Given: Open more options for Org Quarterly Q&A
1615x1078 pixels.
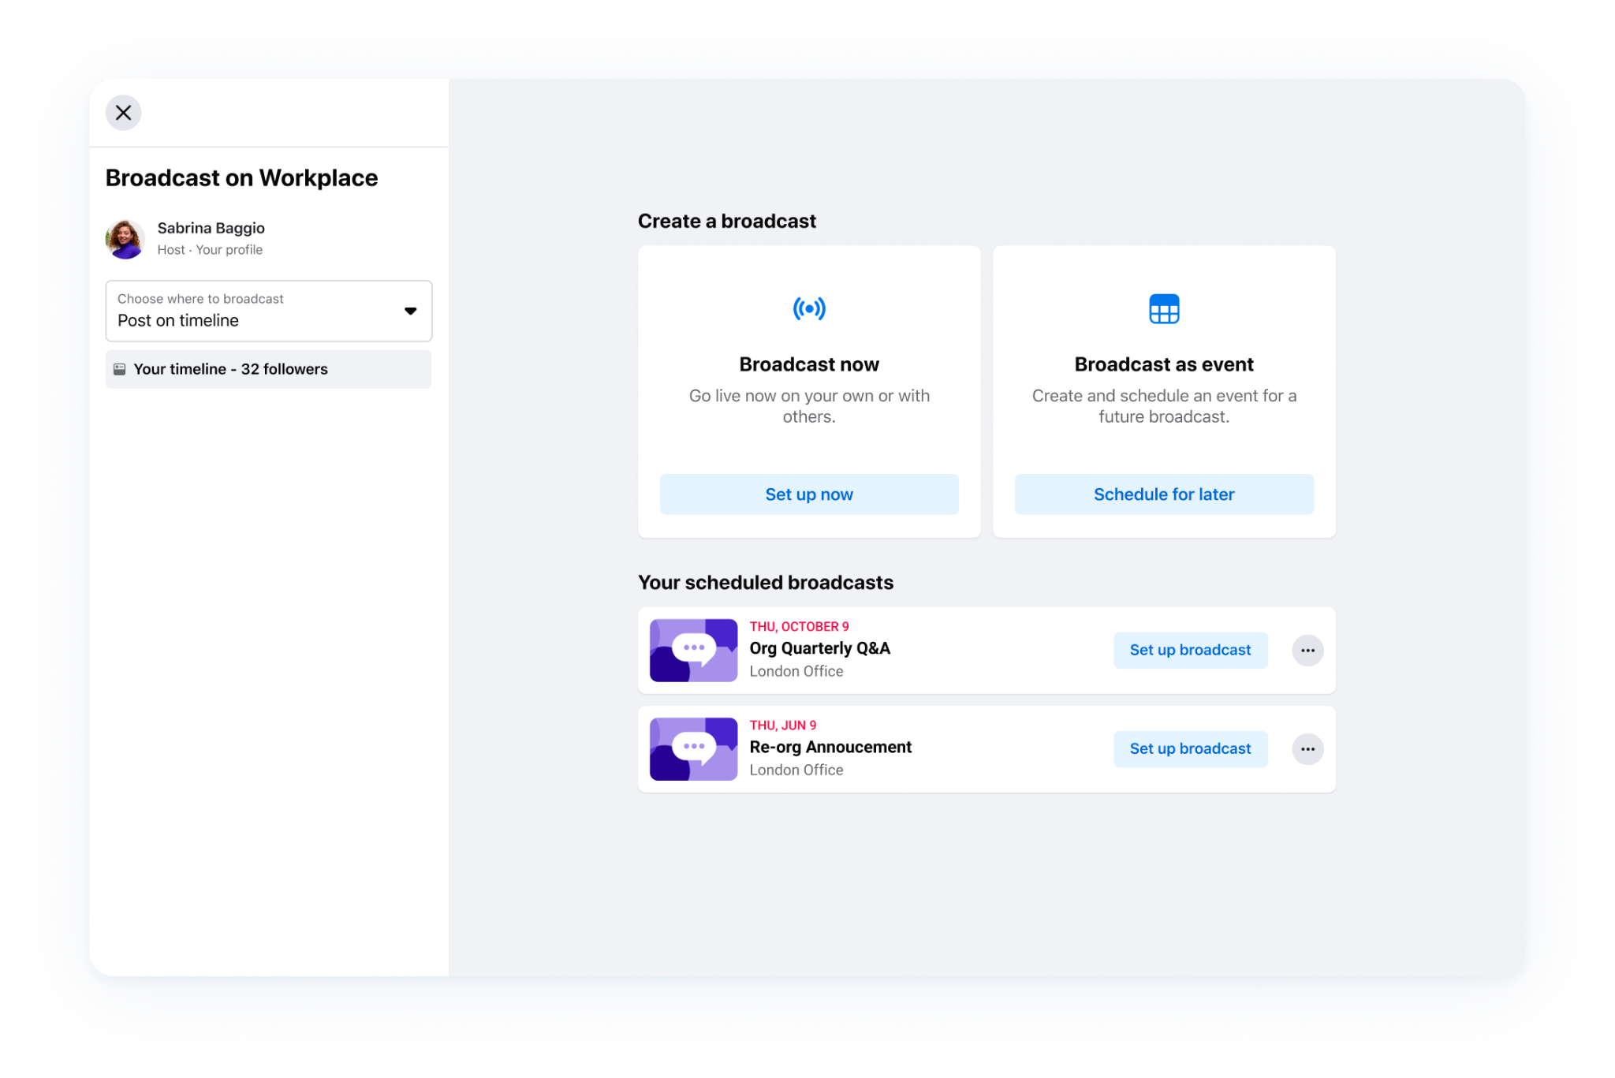Looking at the screenshot, I should tap(1307, 651).
